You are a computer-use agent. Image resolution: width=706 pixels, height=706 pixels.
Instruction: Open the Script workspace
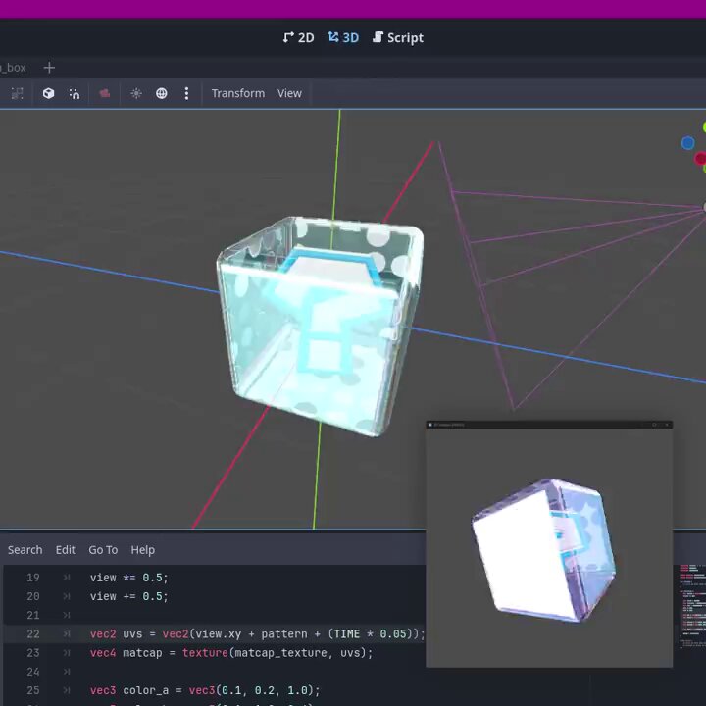tap(398, 38)
